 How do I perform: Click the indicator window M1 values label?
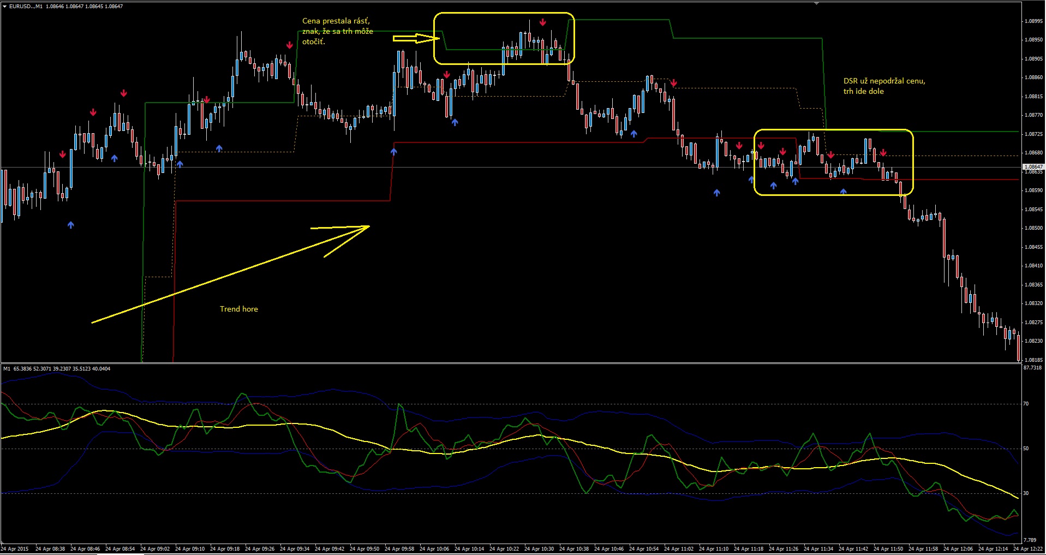point(56,369)
